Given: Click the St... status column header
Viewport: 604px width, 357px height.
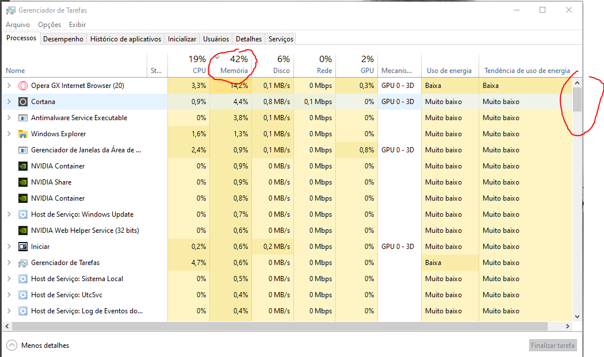Looking at the screenshot, I should point(157,65).
